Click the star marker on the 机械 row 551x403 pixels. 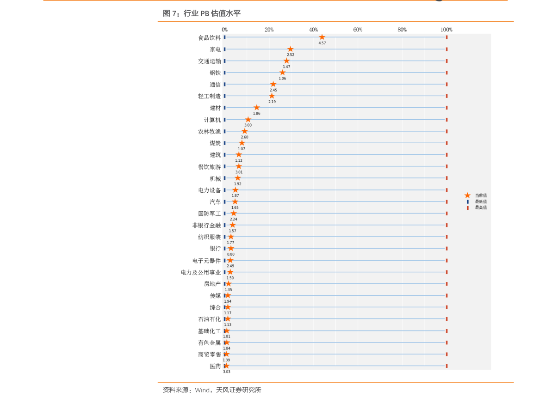coord(237,178)
